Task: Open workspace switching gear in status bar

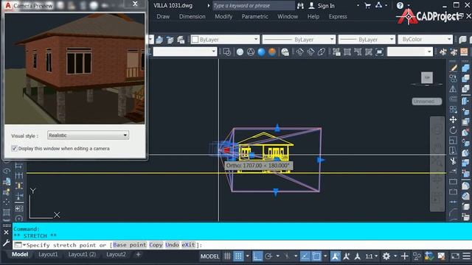Action: pyautogui.click(x=386, y=256)
